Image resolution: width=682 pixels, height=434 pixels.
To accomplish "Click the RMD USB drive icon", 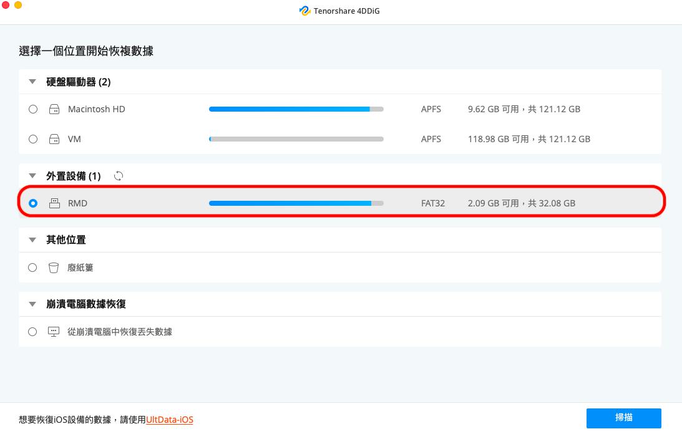I will click(x=54, y=203).
